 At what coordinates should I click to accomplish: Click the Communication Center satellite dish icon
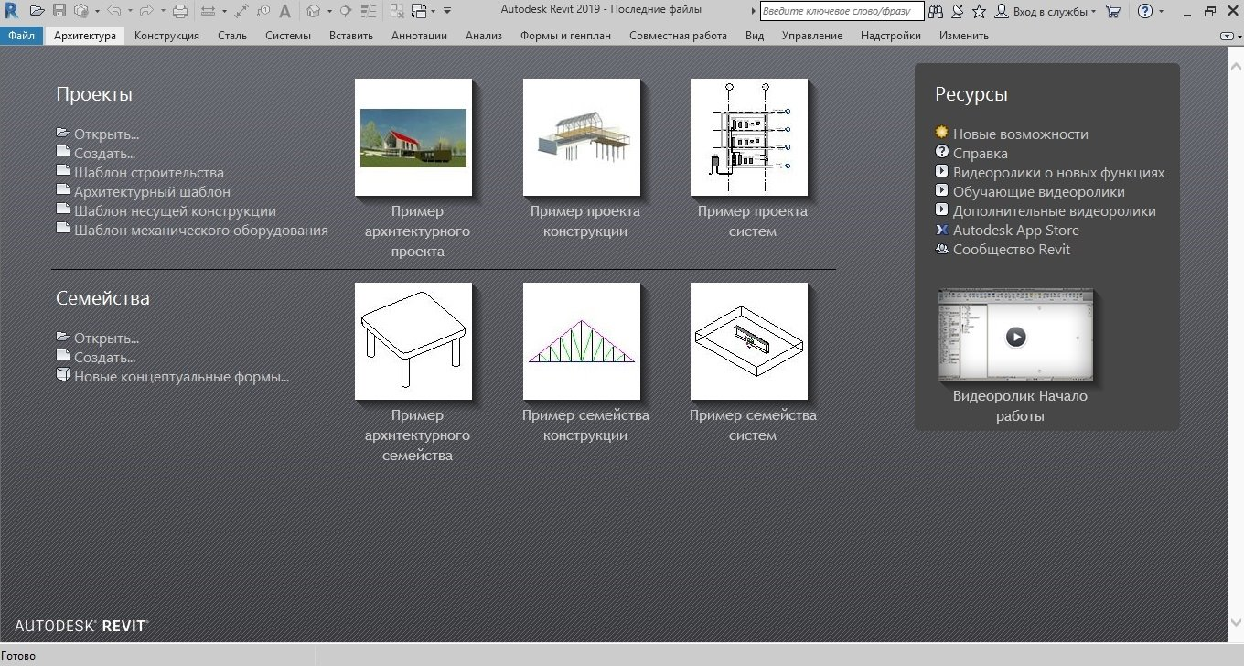click(957, 12)
